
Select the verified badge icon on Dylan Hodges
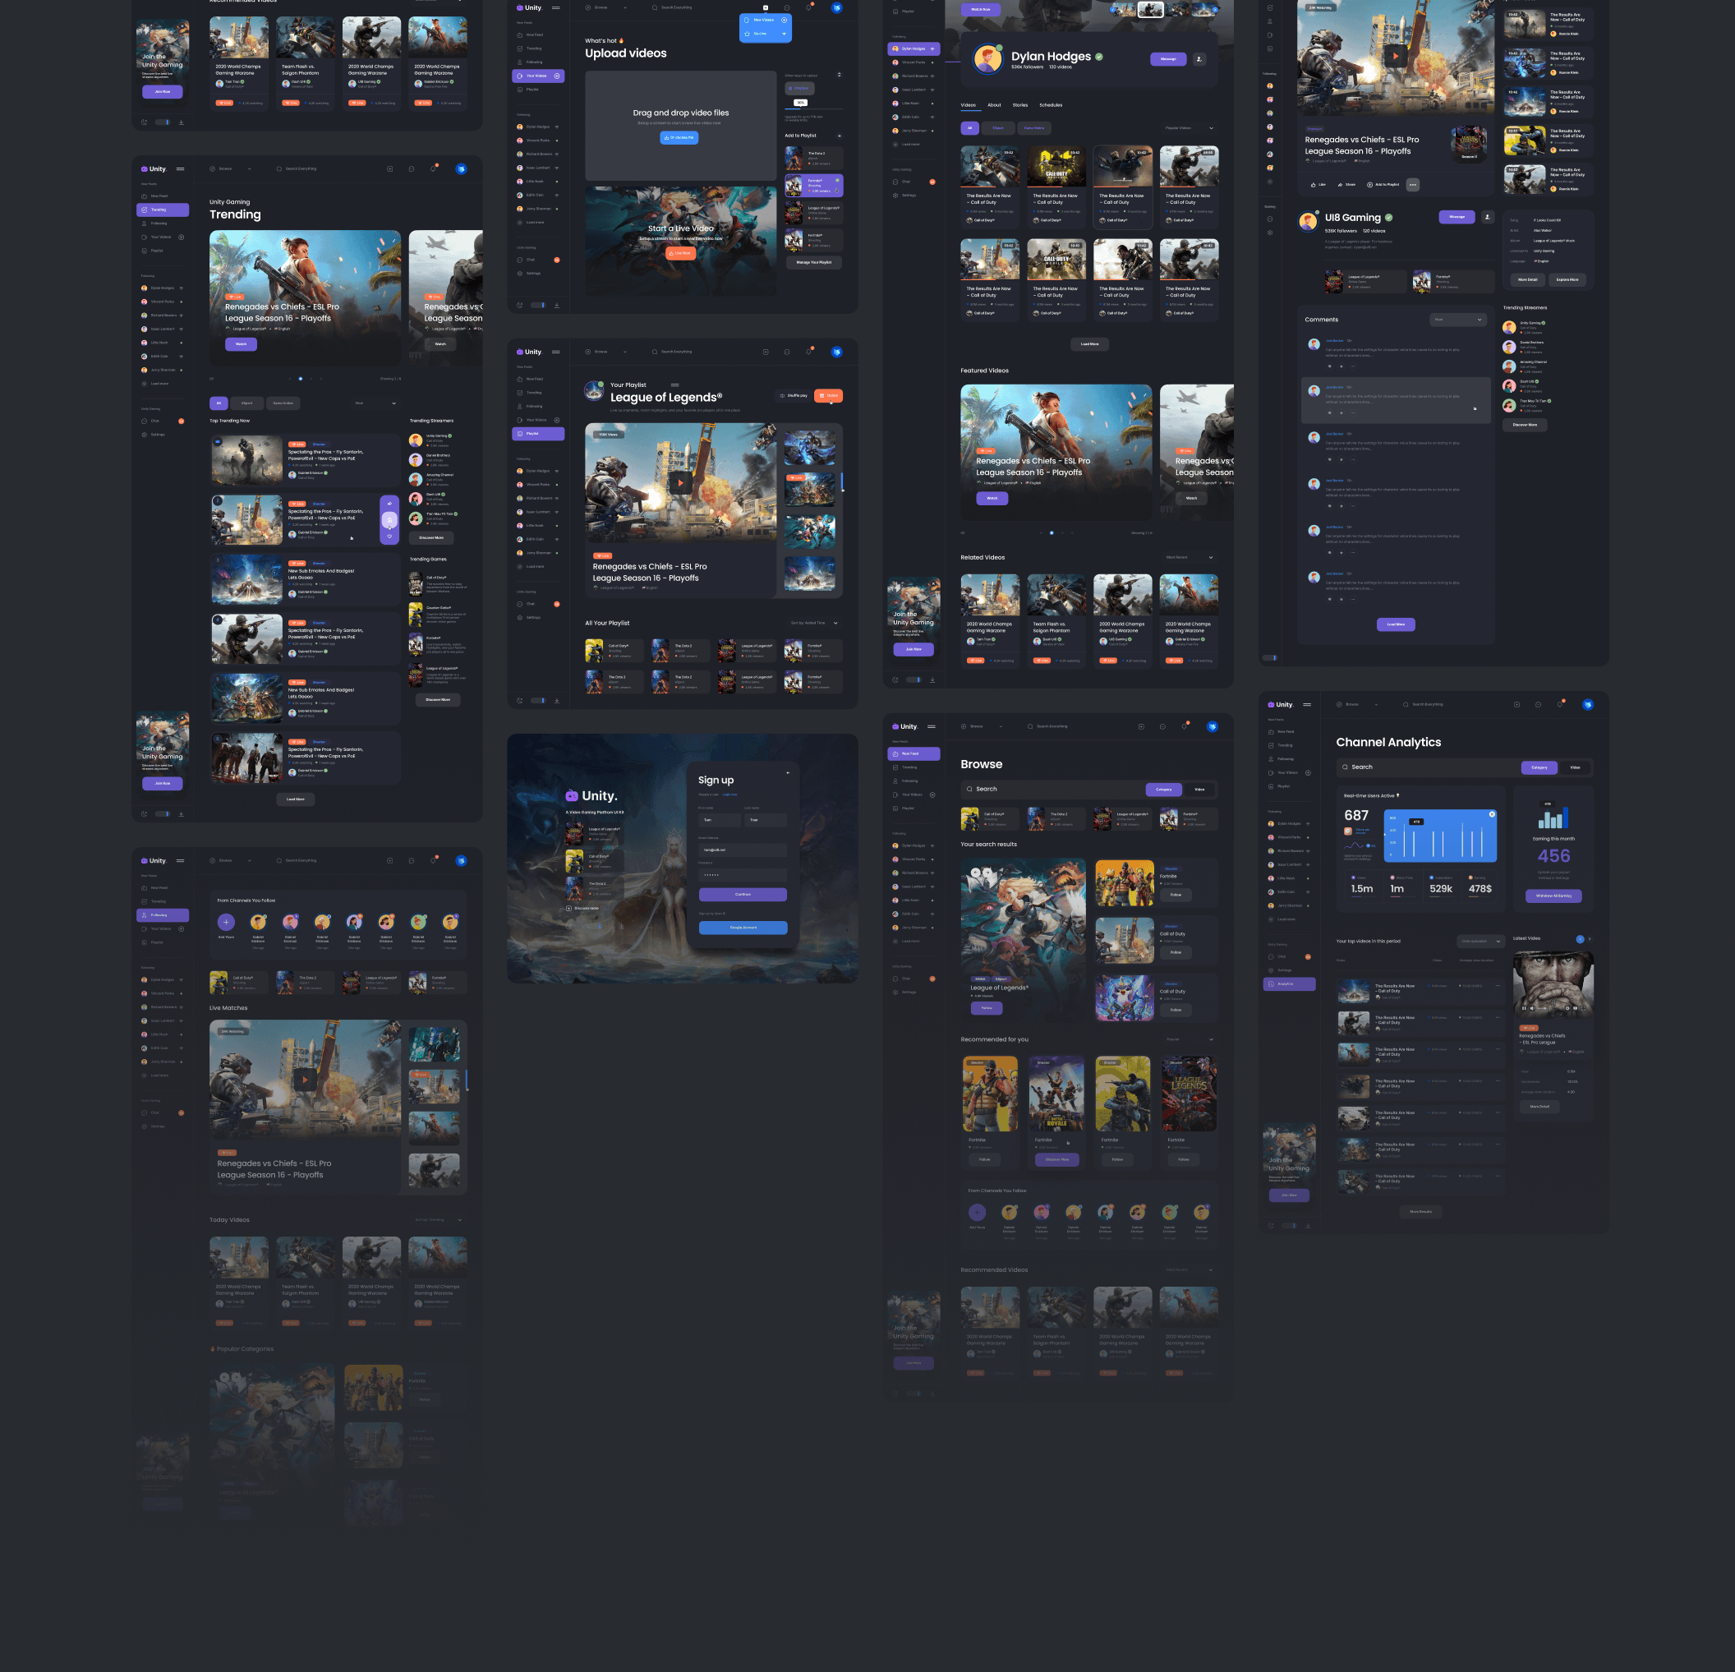1100,58
